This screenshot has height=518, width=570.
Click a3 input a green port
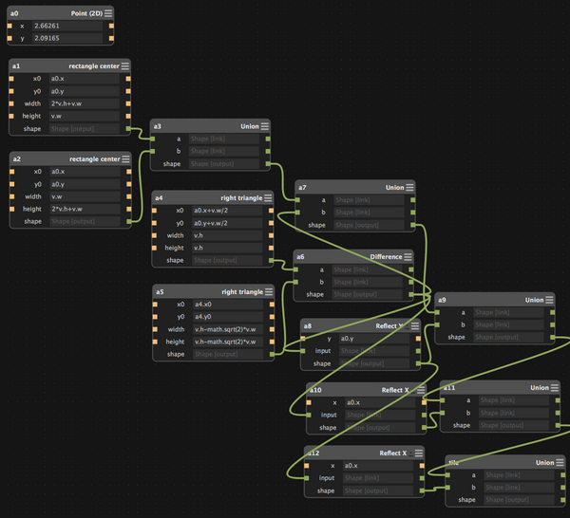pyautogui.click(x=153, y=139)
